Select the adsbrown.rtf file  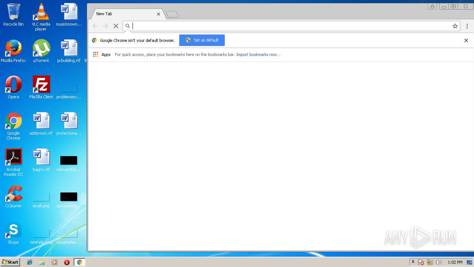pos(41,123)
